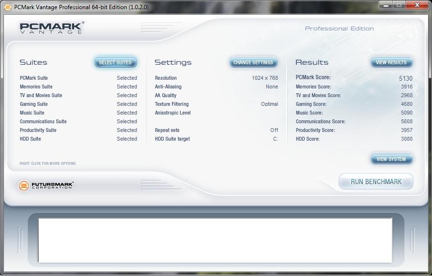Viewport: 432px width, 276px height.
Task: Select 'TV and Movies Suite' text
Action: 41,95
